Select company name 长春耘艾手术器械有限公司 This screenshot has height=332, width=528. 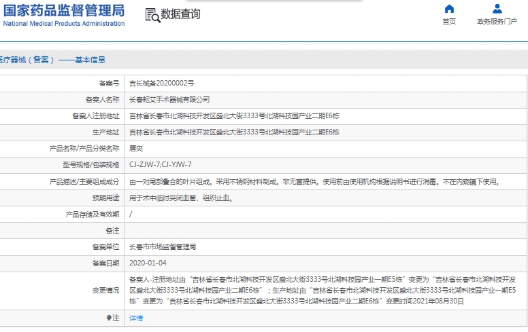169,100
